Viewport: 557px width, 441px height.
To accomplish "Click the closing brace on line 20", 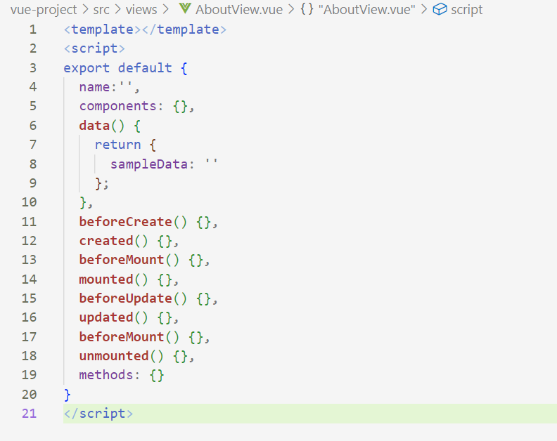I will point(67,395).
